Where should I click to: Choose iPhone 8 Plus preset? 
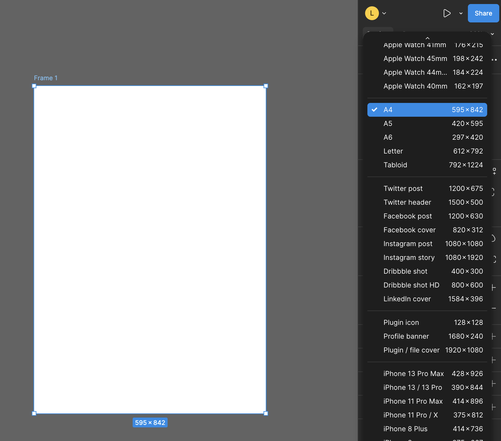pos(427,429)
